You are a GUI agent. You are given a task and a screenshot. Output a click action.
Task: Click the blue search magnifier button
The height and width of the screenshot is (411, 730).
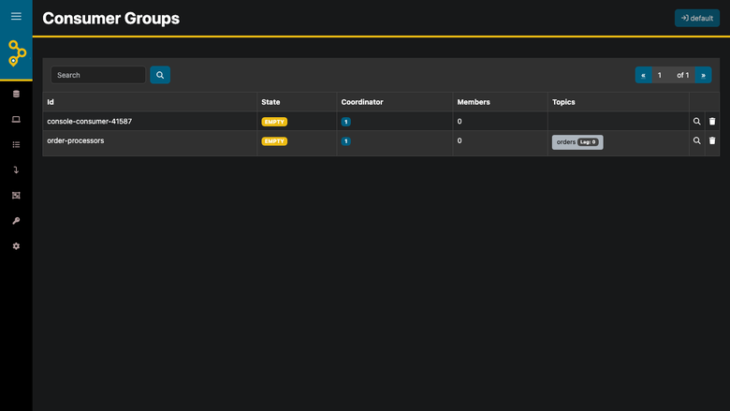(x=160, y=75)
